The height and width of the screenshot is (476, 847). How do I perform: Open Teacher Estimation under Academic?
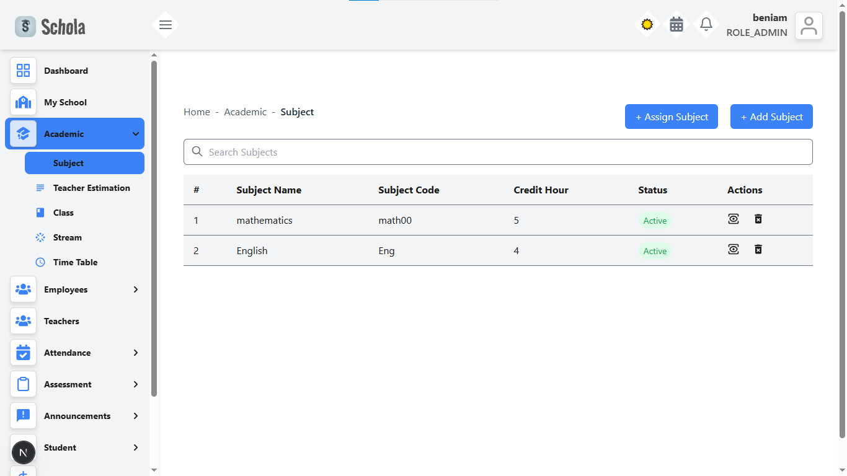click(91, 188)
